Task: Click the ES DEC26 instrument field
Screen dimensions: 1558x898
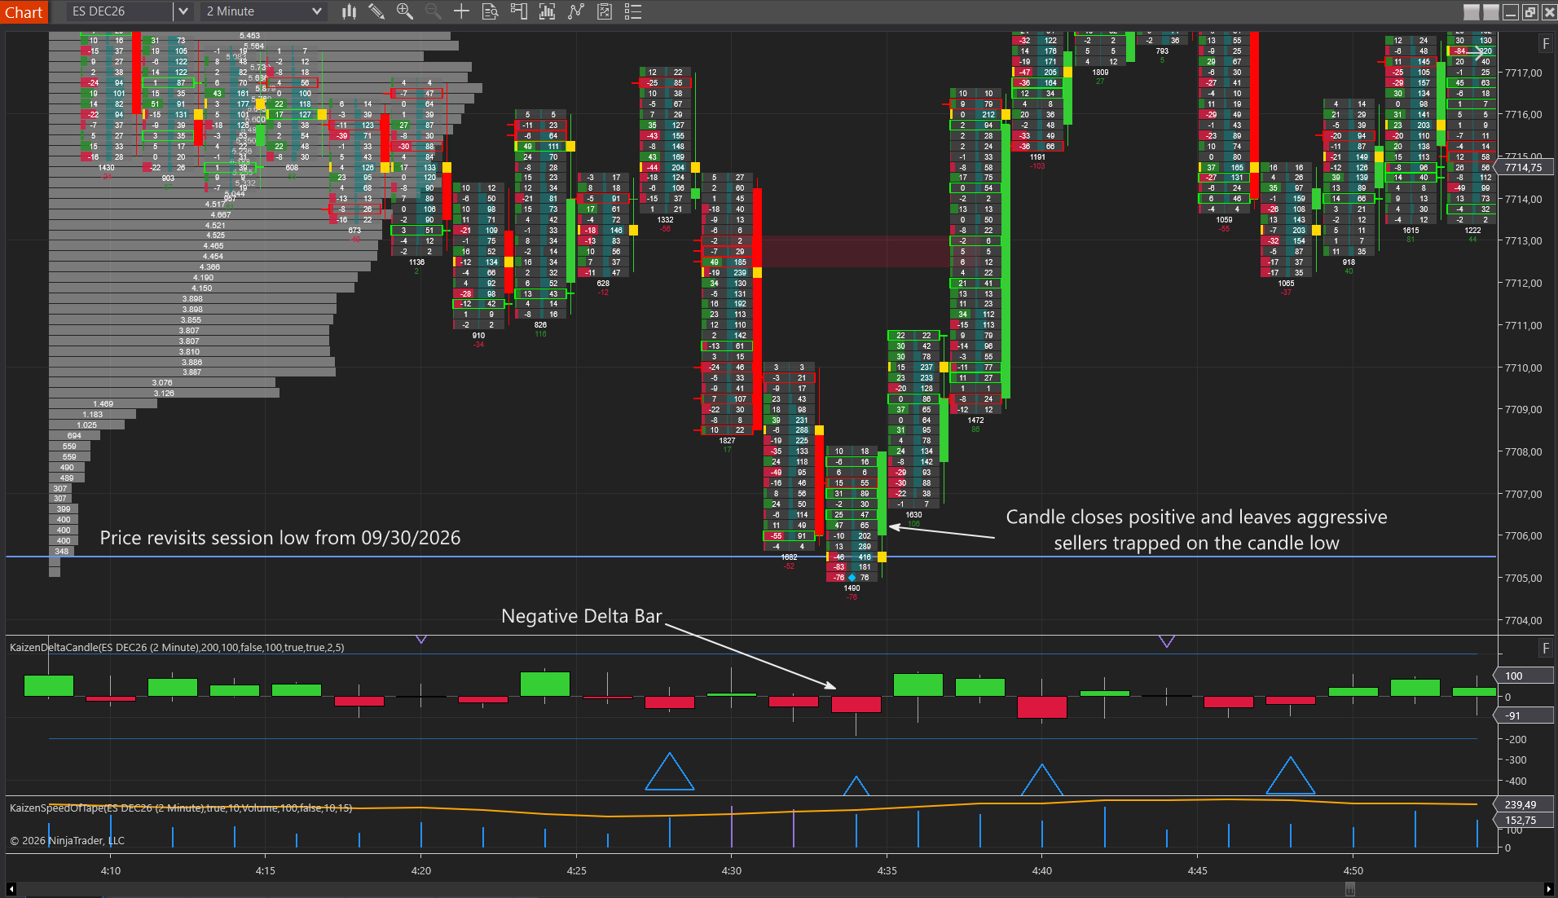Action: (x=121, y=11)
